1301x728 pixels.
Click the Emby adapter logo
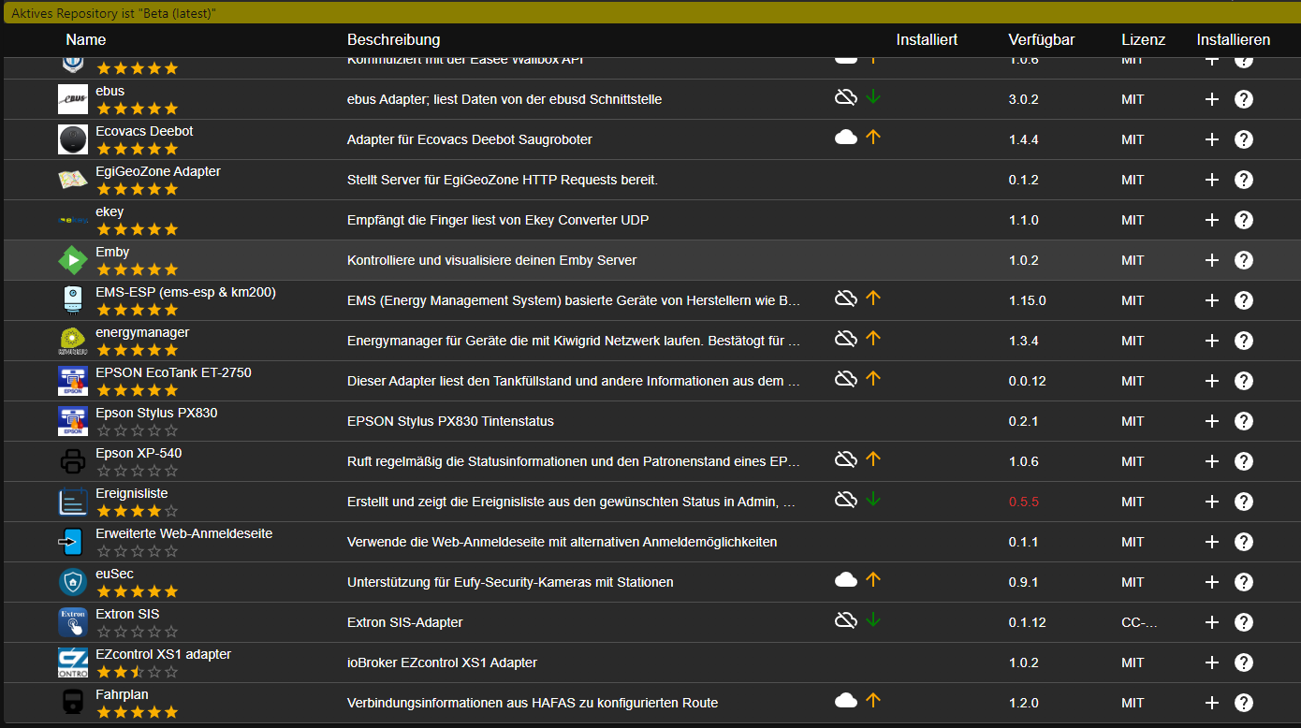73,260
